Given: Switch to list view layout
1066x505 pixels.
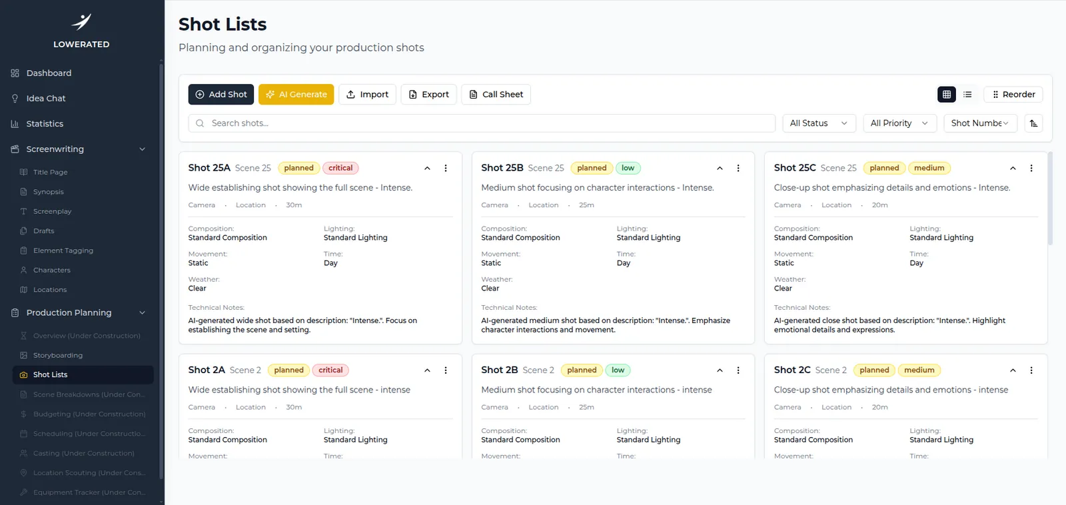Looking at the screenshot, I should tap(967, 95).
